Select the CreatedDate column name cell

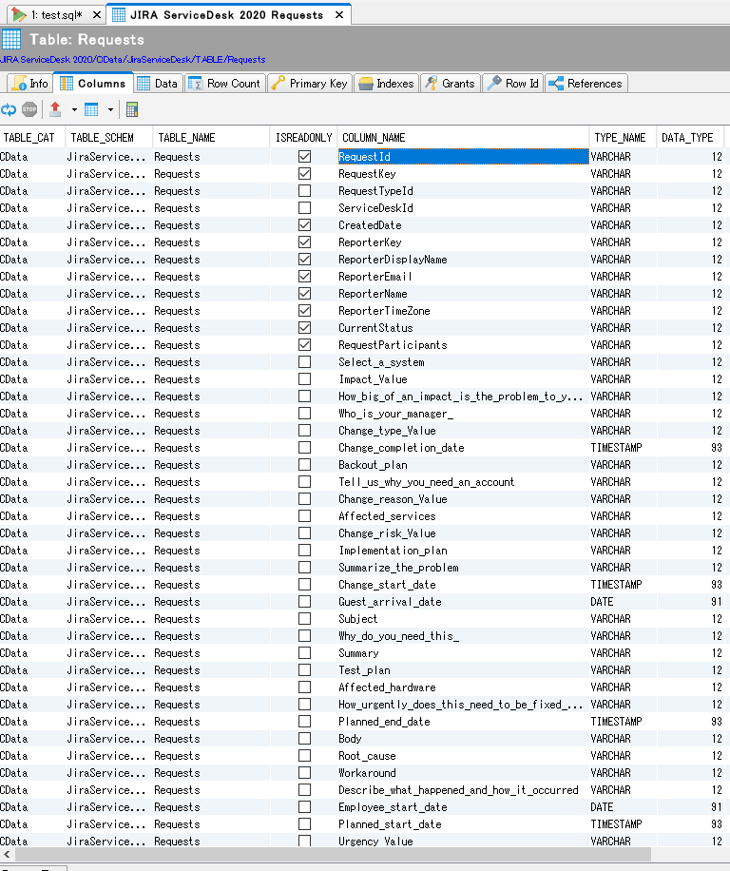[x=371, y=225]
